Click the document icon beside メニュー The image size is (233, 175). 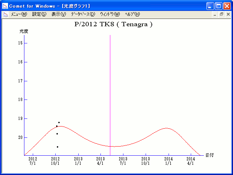6,15
